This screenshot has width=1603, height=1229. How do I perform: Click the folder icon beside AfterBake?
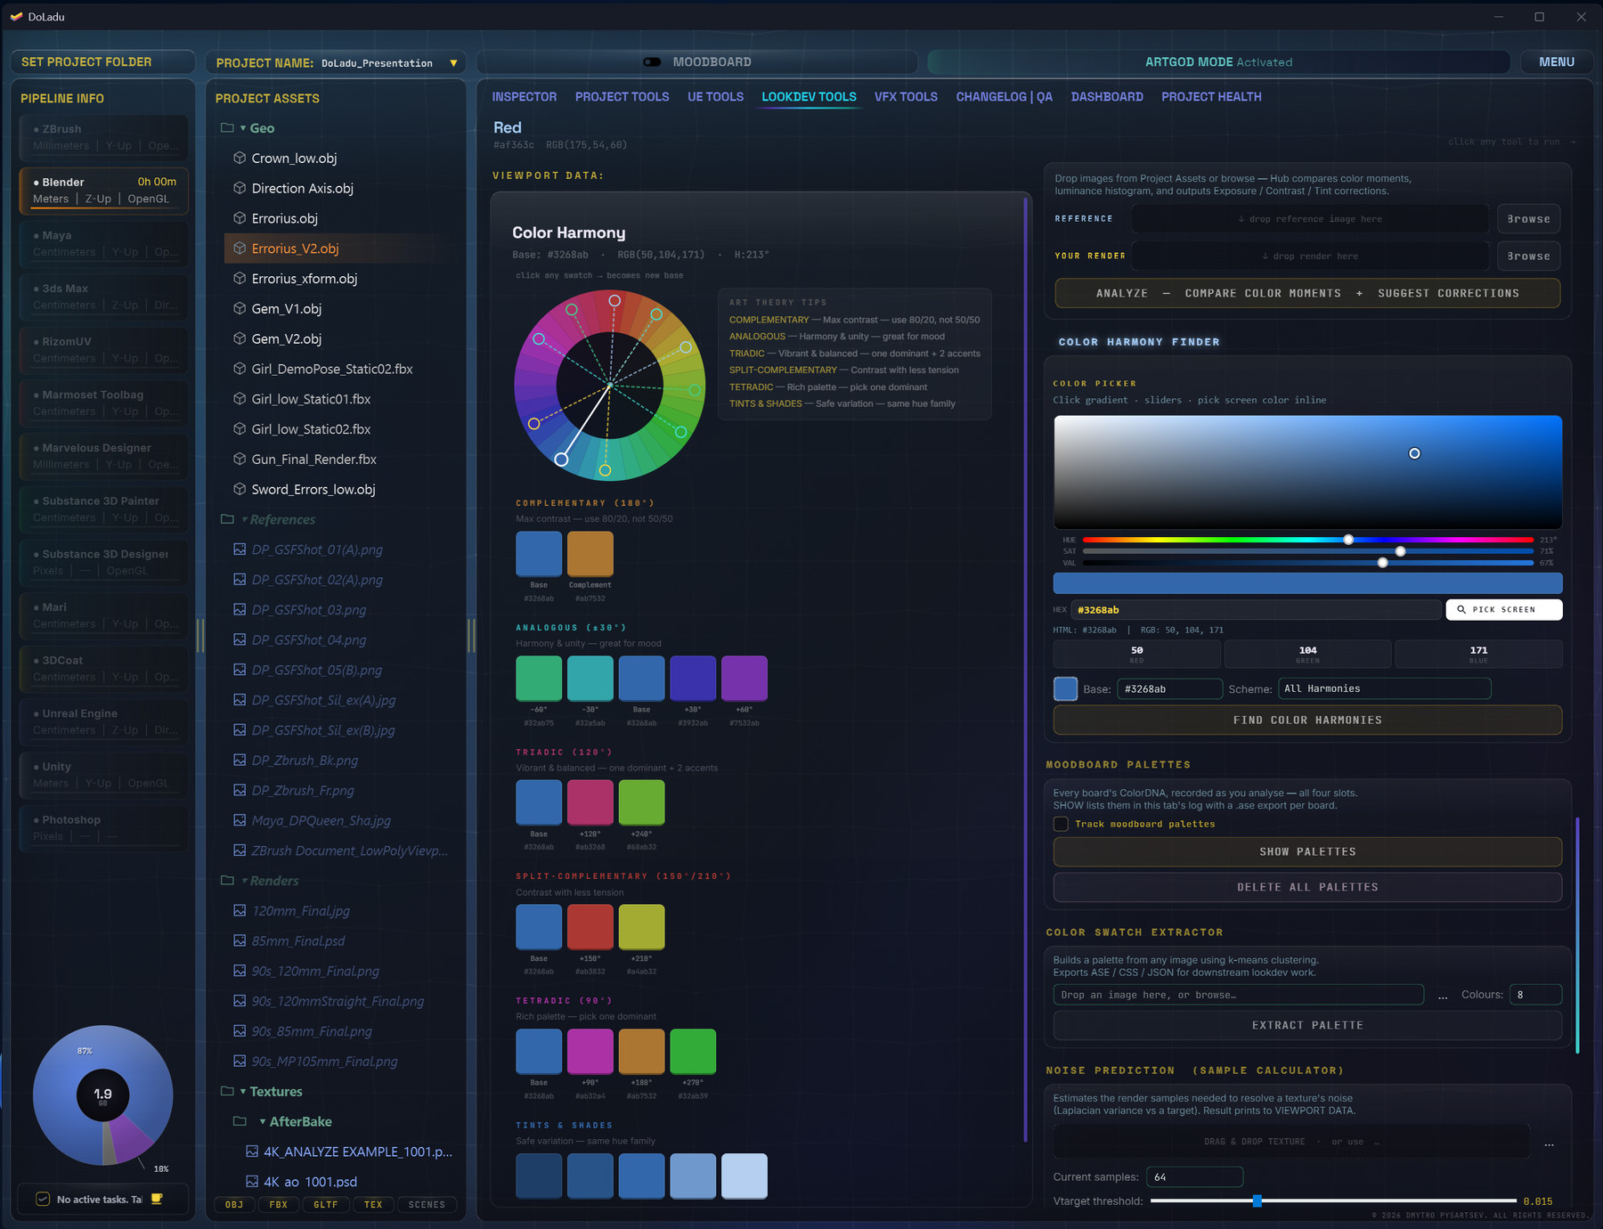[240, 1121]
